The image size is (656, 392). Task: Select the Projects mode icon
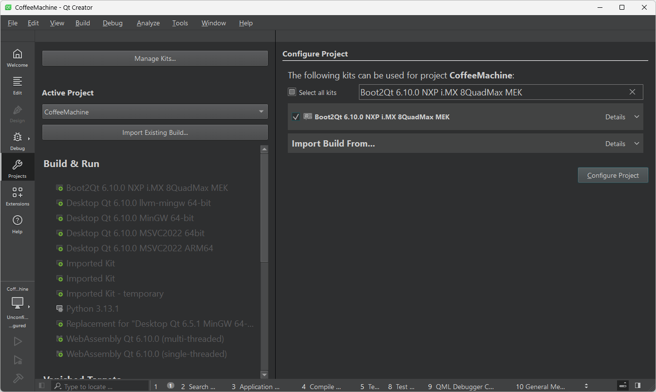17,167
